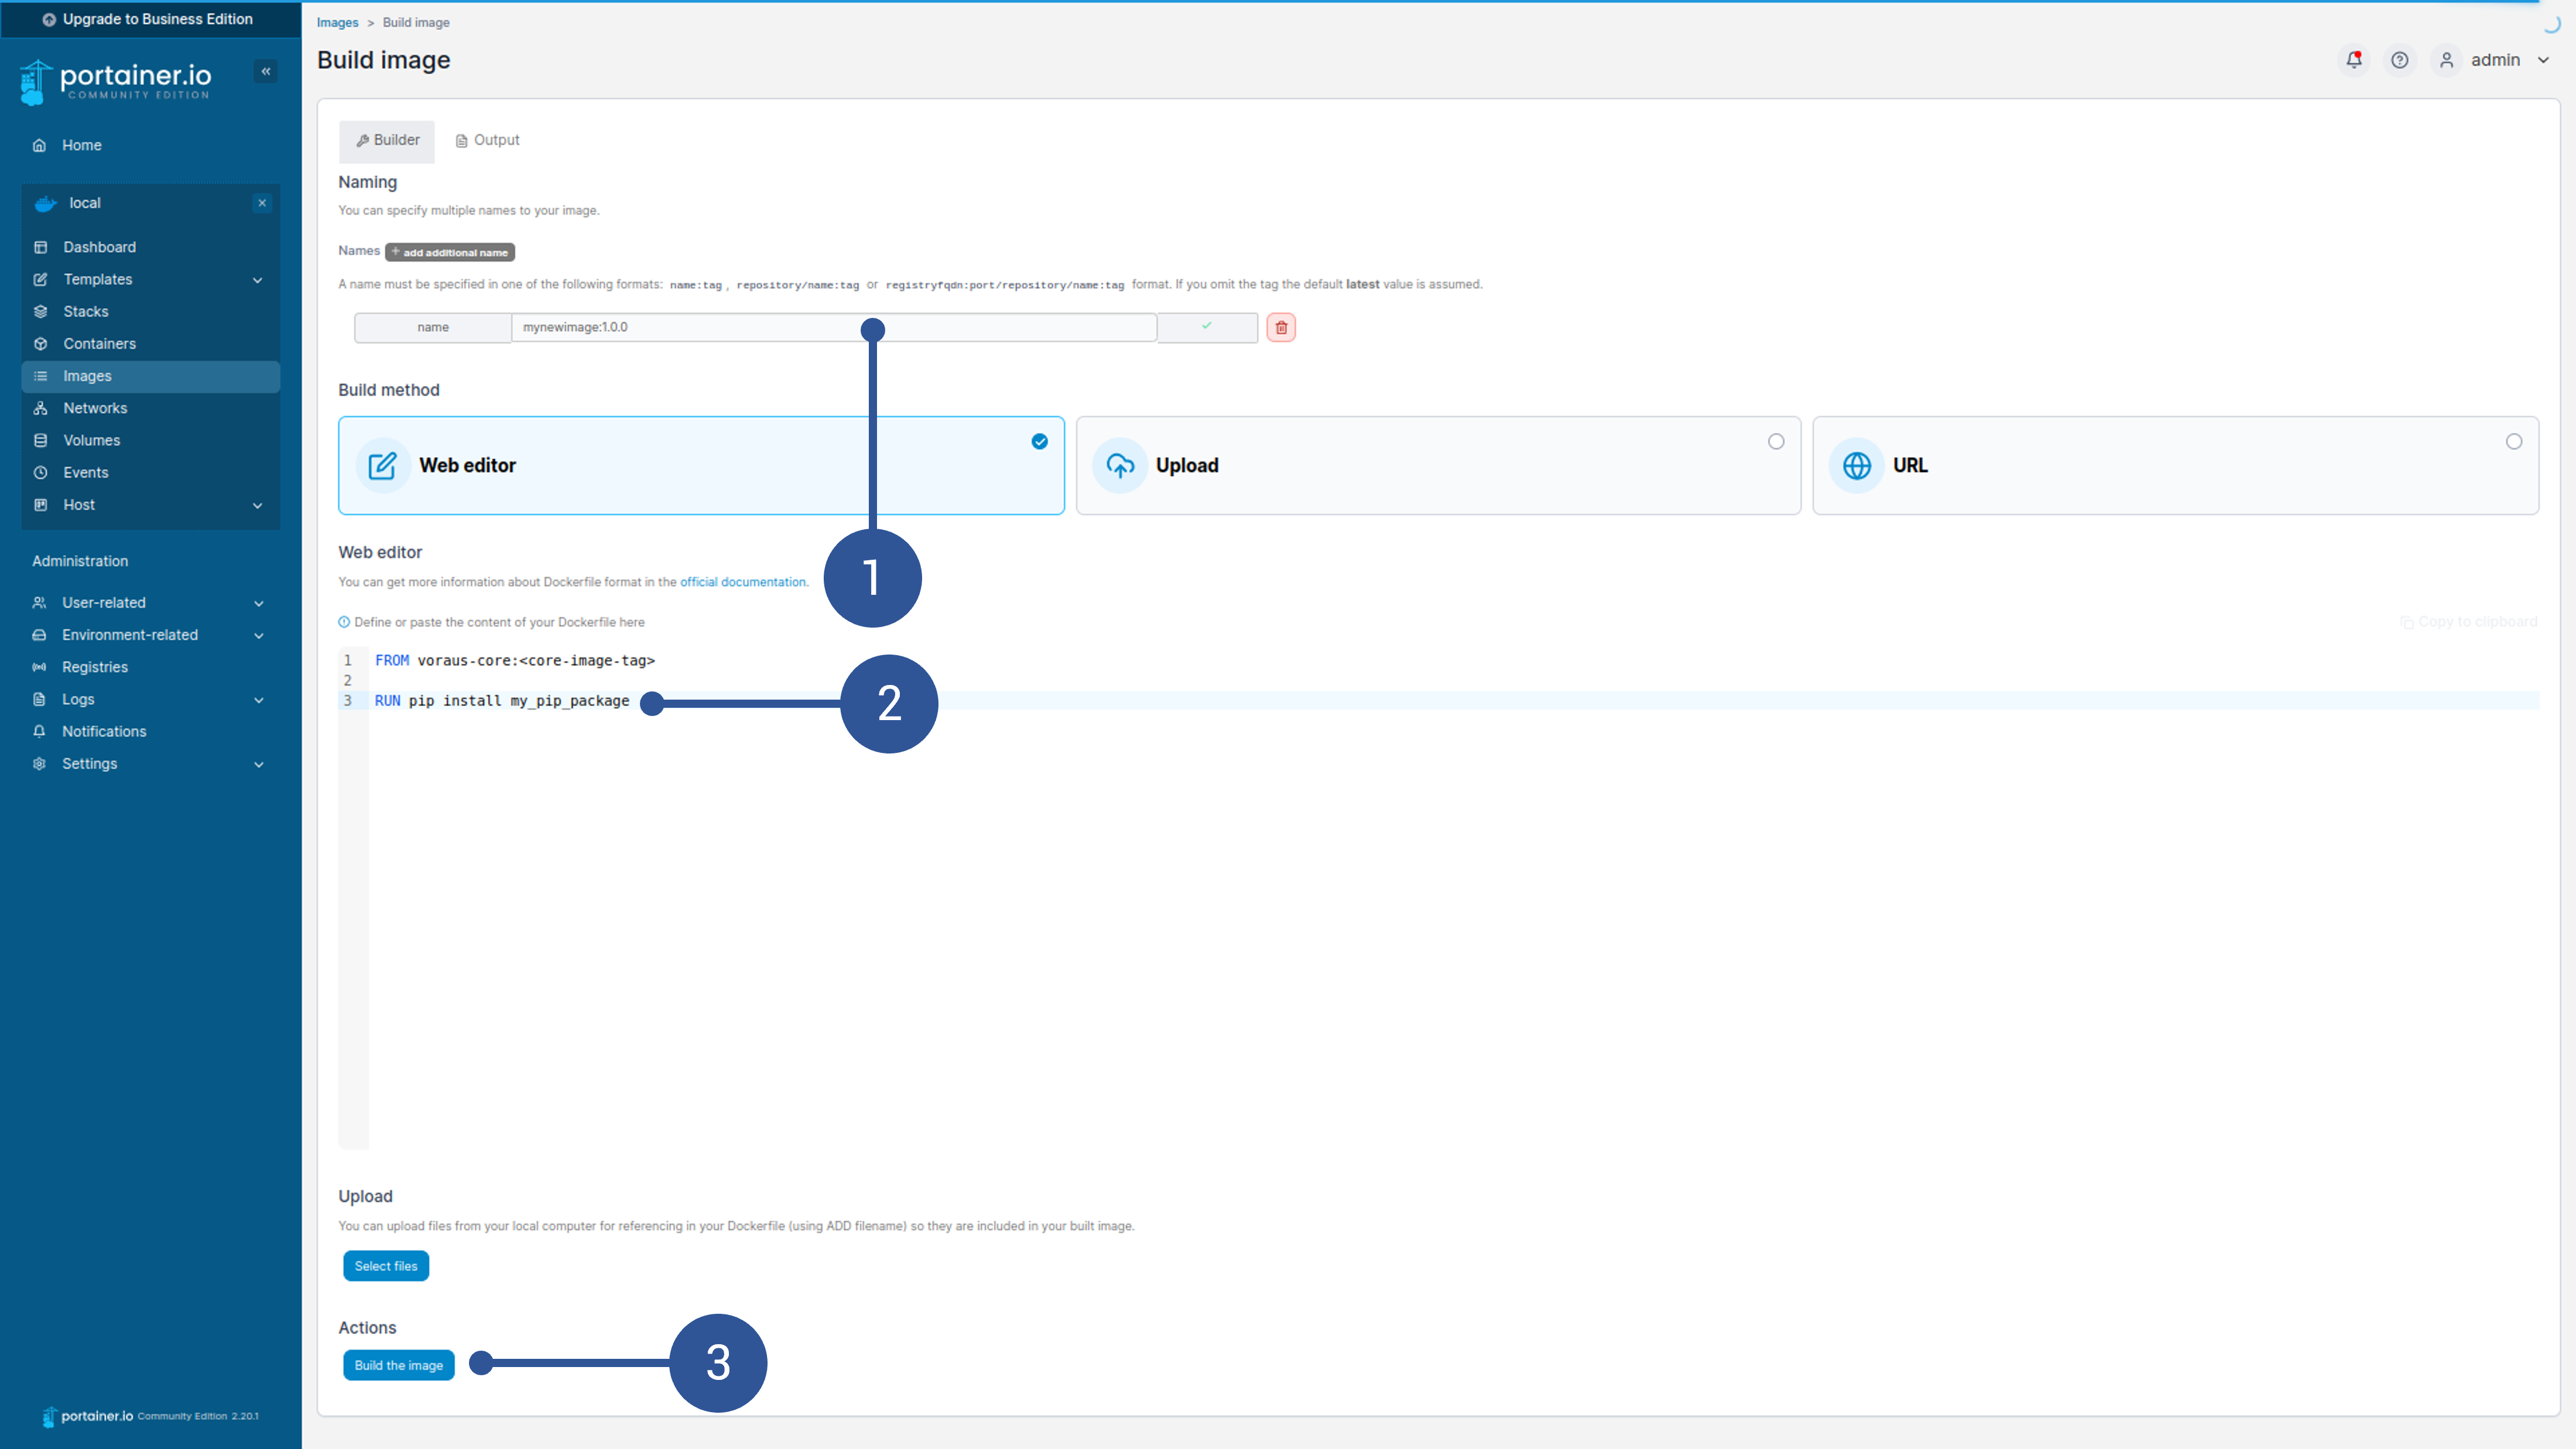The image size is (2576, 1449).
Task: Open the official documentation link
Action: pos(742,582)
